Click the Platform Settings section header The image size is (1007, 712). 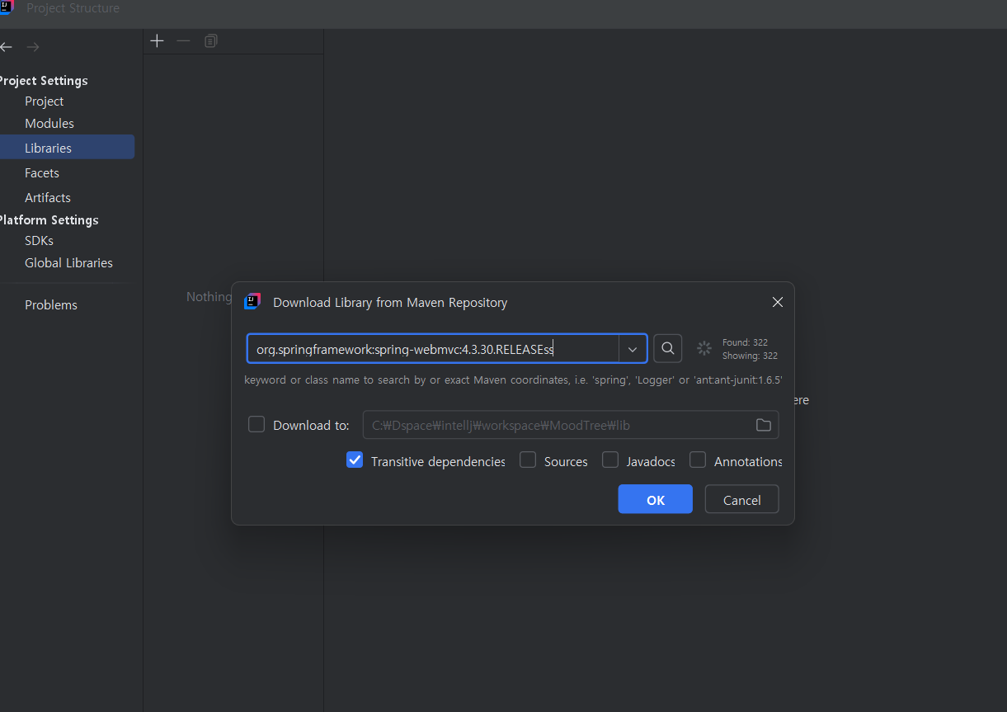tap(49, 219)
